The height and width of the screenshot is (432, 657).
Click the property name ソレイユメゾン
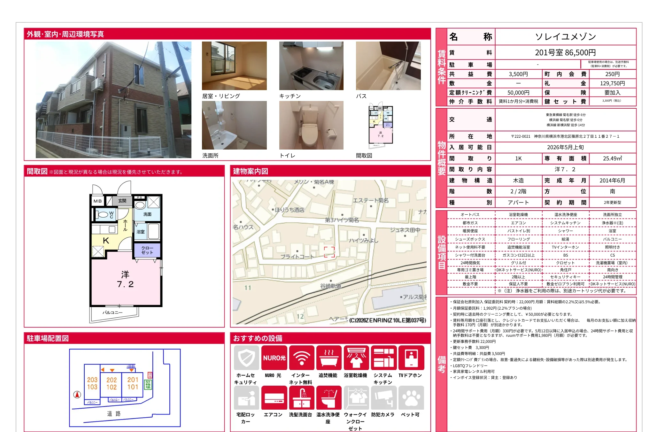(x=565, y=37)
